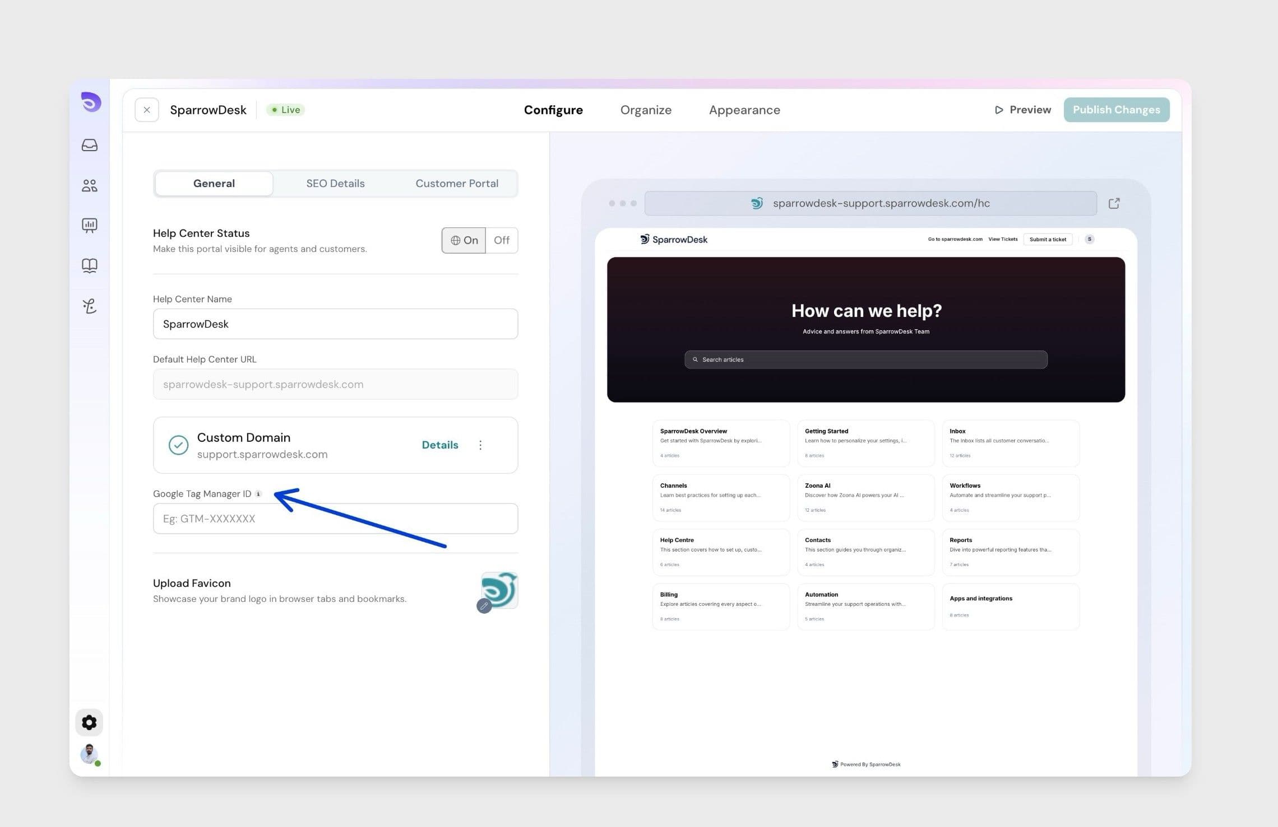The width and height of the screenshot is (1278, 827).
Task: Click the user profile avatar
Action: coord(90,754)
